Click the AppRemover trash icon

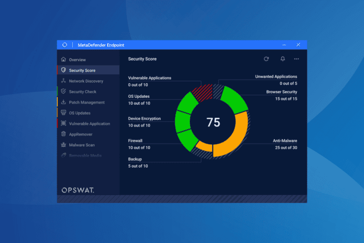63,134
